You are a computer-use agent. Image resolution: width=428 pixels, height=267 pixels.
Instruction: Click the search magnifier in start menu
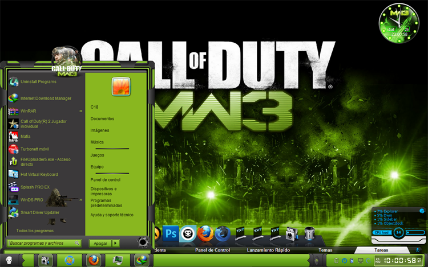tap(77, 243)
